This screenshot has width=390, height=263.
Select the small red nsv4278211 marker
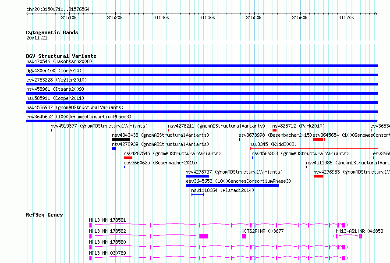[169, 130]
